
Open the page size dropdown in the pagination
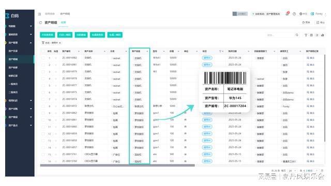click(293, 171)
